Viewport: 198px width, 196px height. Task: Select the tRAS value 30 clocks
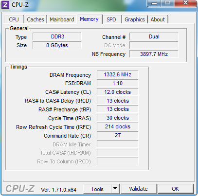(x=118, y=118)
